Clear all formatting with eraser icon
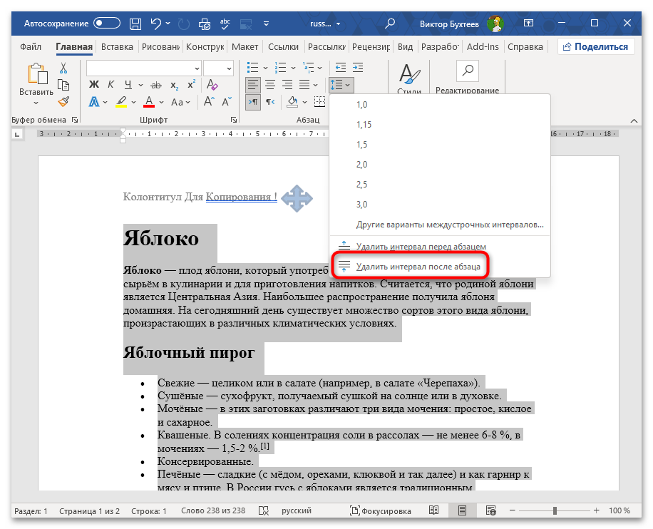Screen dimensions: 653x529 212,85
